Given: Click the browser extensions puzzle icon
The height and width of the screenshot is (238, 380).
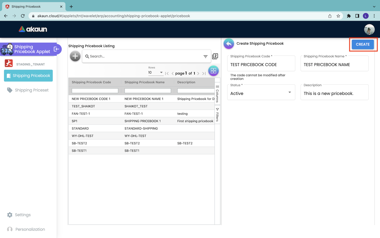Looking at the screenshot, I should [x=349, y=16].
